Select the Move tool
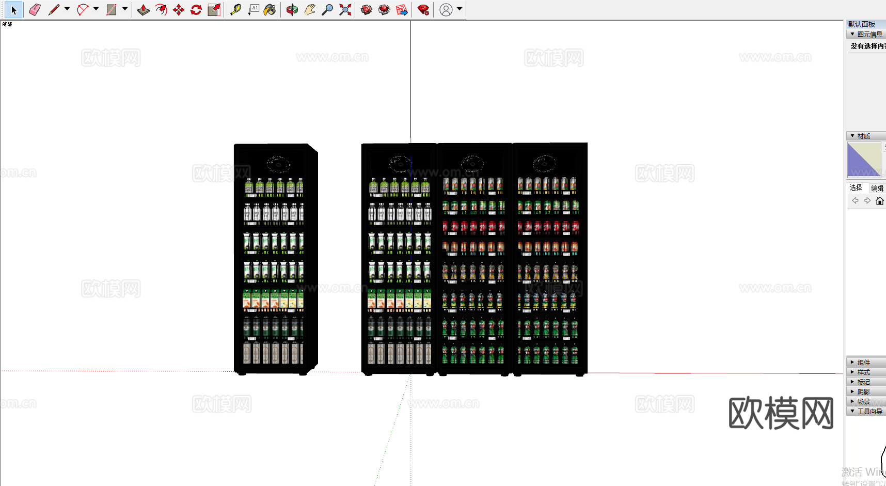Image resolution: width=886 pixels, height=486 pixels. pyautogui.click(x=179, y=10)
